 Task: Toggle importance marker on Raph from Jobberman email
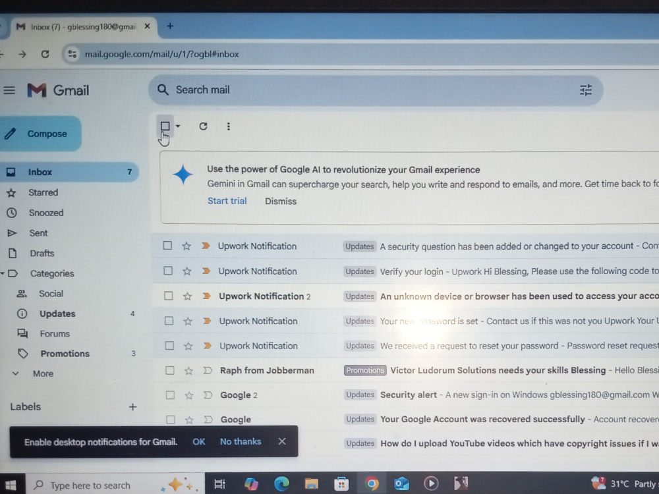pyautogui.click(x=208, y=370)
